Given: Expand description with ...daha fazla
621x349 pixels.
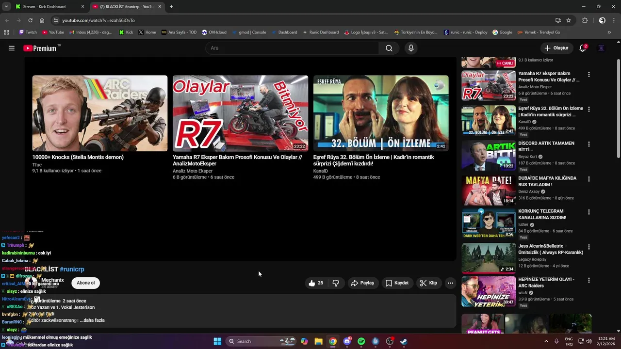Looking at the screenshot, I should pos(92,320).
